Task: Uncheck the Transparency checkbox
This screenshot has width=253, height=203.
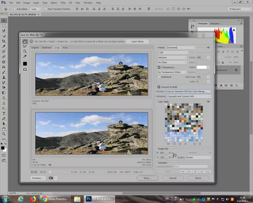Action: pyautogui.click(x=159, y=67)
